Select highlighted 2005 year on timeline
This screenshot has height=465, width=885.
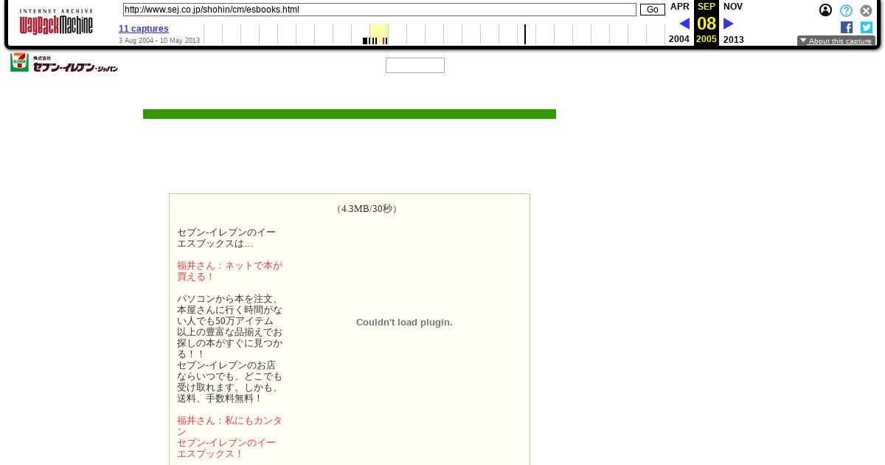(x=378, y=34)
